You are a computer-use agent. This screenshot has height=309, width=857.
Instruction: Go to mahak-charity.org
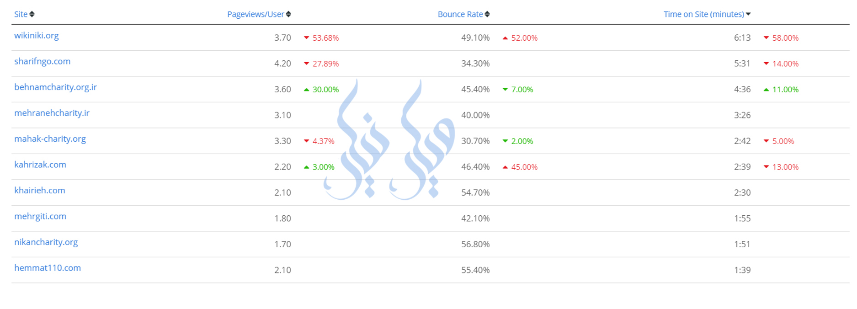[x=50, y=139]
